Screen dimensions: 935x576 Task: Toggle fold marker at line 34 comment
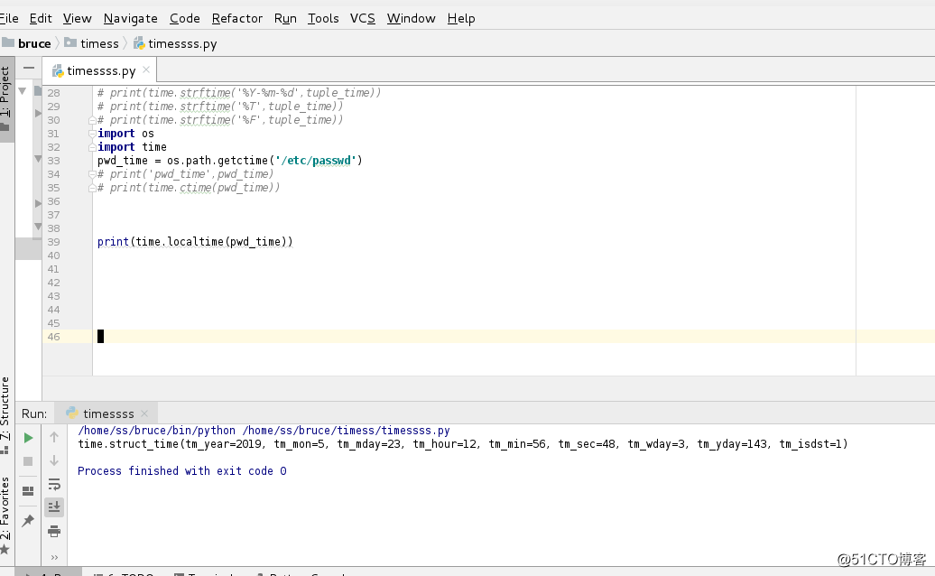(92, 174)
